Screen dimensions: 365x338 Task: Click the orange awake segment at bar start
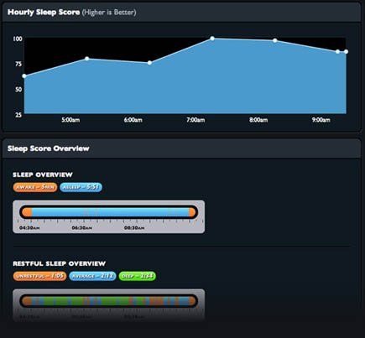[x=27, y=212]
